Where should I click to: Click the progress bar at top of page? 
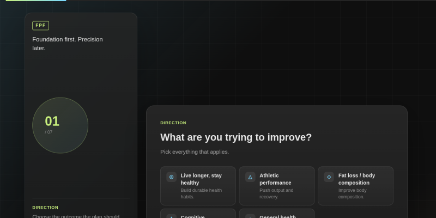click(218, 1)
